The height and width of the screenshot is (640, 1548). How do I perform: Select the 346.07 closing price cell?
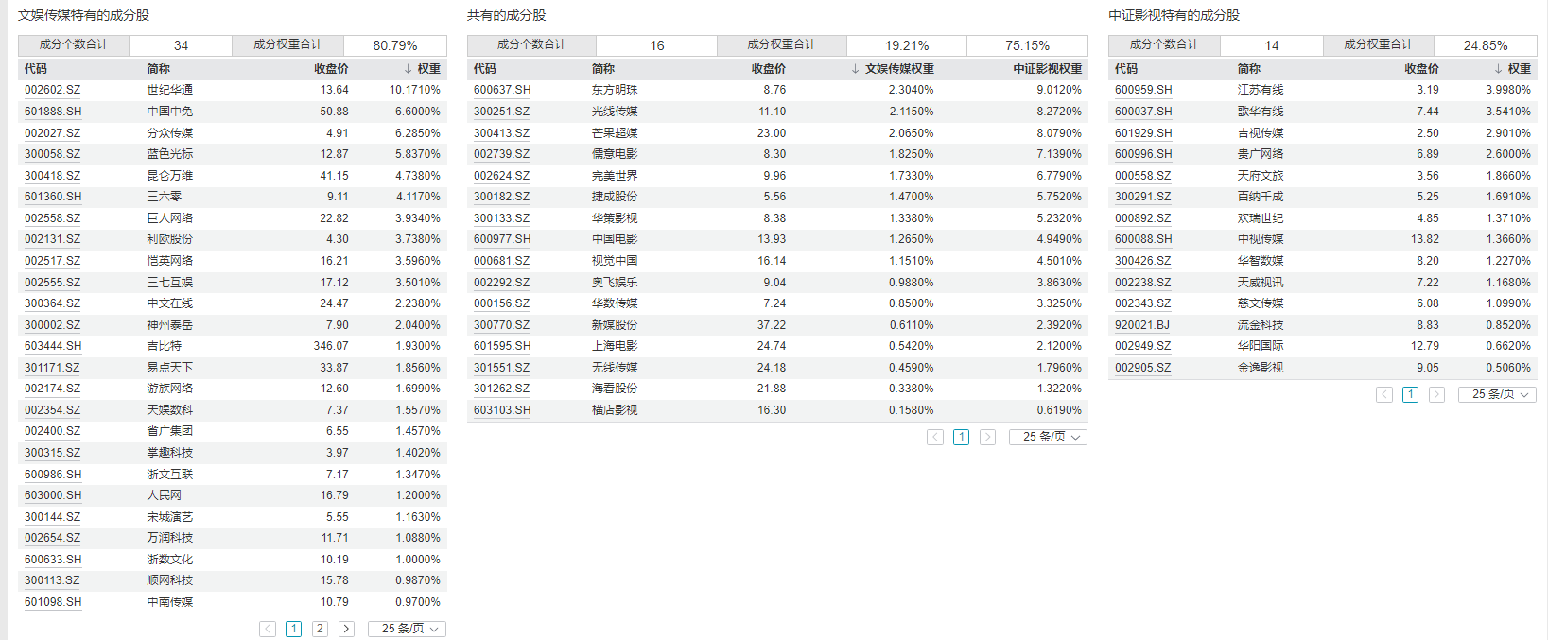pos(331,346)
